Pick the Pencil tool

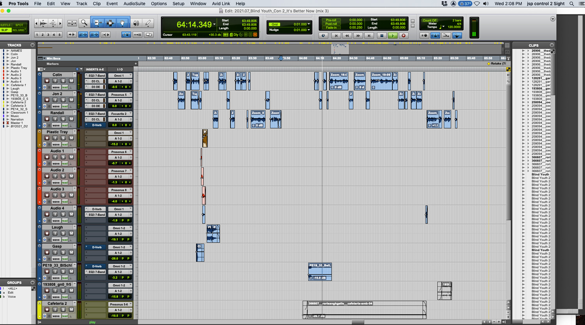(x=148, y=23)
